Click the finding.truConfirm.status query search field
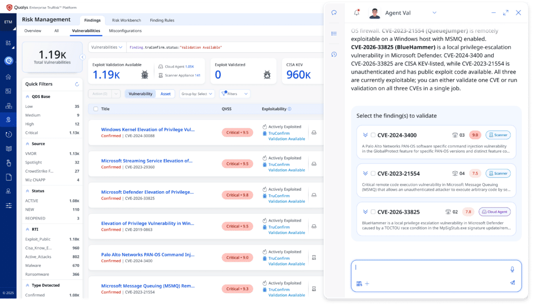533x305 pixels. point(224,47)
